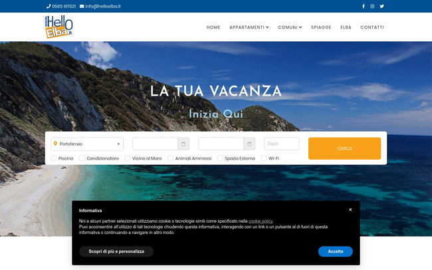
Task: Enable the Piscina checkbox
Action: (54, 158)
